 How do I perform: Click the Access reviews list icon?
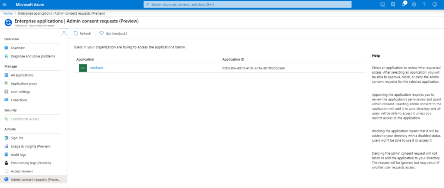[x=7, y=171]
